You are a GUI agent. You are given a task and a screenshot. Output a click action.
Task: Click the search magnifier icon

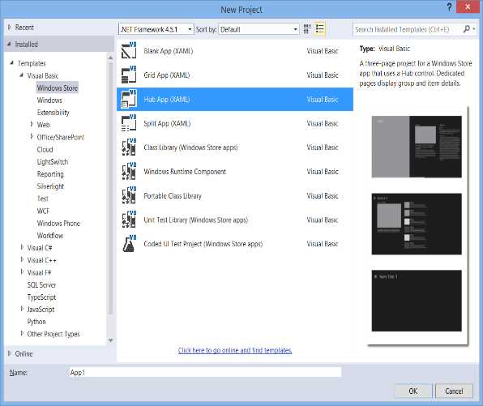[x=467, y=29]
